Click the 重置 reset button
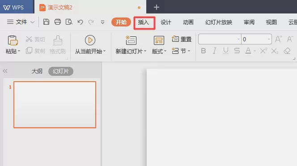The height and width of the screenshot is (166, 297). [182, 39]
